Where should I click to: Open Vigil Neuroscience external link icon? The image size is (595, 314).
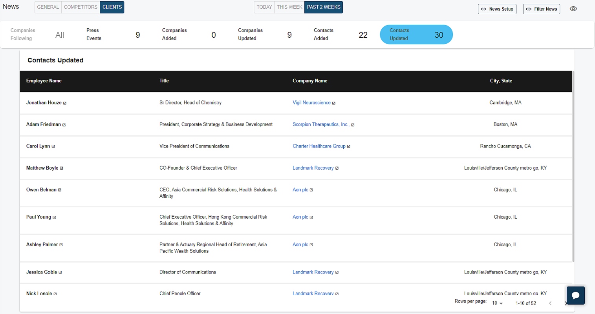coord(334,103)
